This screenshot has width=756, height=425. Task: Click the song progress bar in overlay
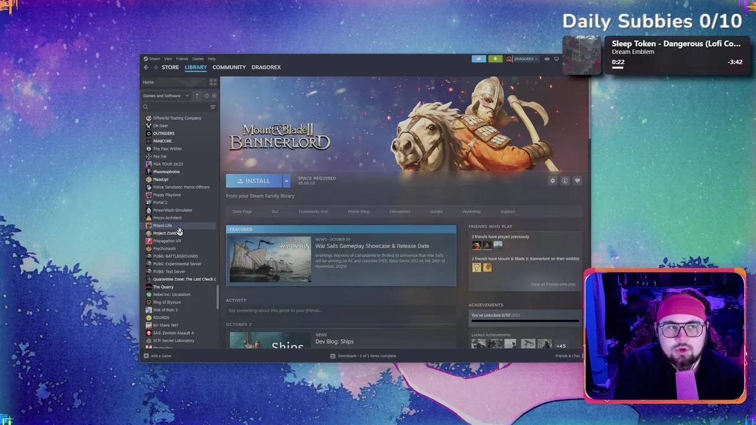(676, 67)
